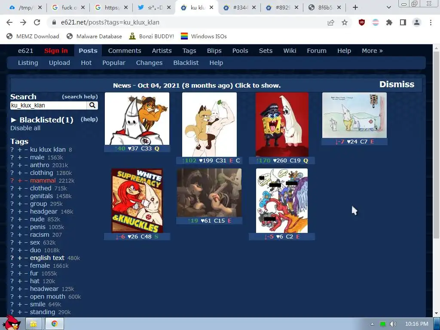
Task: Open the Upload page
Action: click(59, 63)
